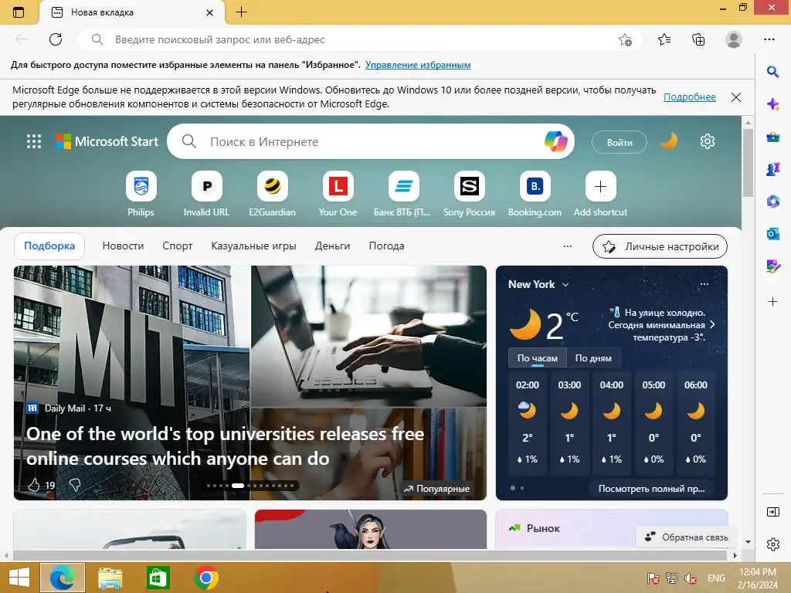Add this page to favorites star icon
791x593 pixels.
pos(625,39)
